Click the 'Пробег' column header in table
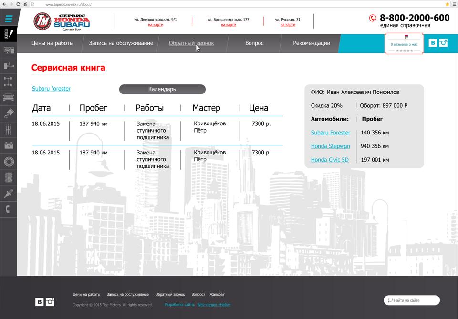This screenshot has height=319, width=458. 93,108
